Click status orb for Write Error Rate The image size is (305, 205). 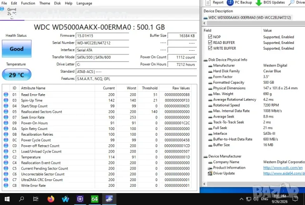click(6, 185)
